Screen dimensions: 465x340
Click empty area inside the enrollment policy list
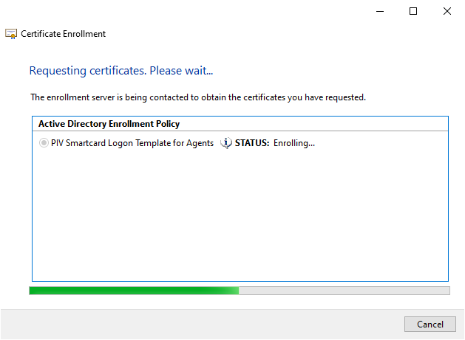(240, 214)
